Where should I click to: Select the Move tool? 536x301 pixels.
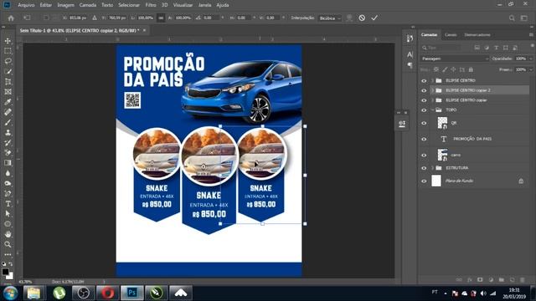(x=8, y=41)
